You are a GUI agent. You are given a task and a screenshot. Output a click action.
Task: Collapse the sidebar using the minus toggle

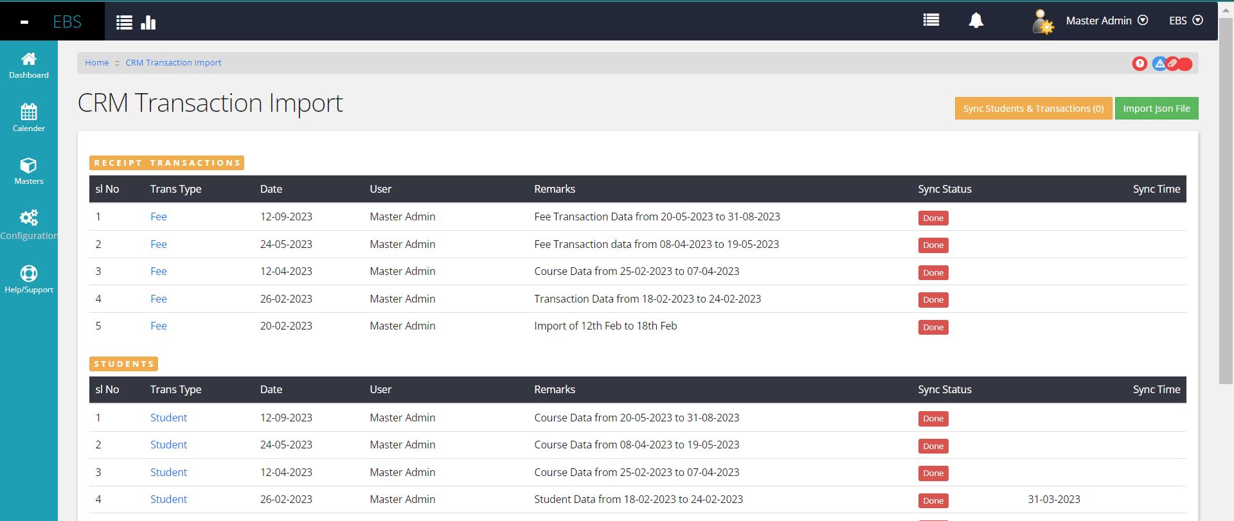pyautogui.click(x=24, y=22)
